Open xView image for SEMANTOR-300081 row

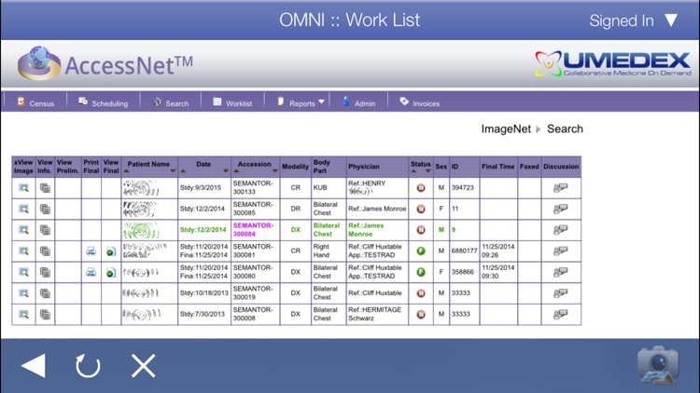pyautogui.click(x=23, y=251)
